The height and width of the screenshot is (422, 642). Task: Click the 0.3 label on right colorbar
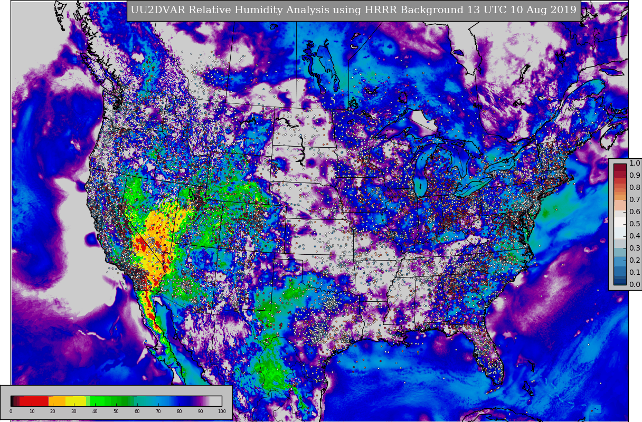click(635, 248)
